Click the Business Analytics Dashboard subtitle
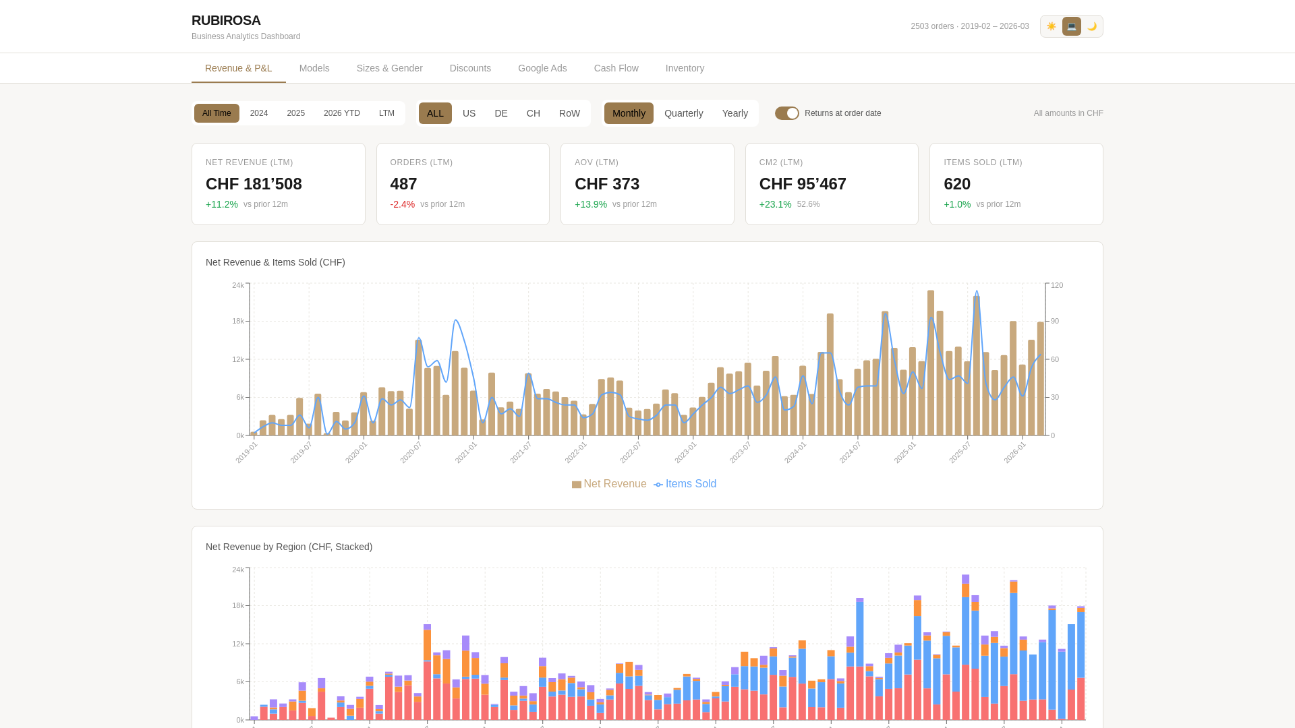 (246, 36)
